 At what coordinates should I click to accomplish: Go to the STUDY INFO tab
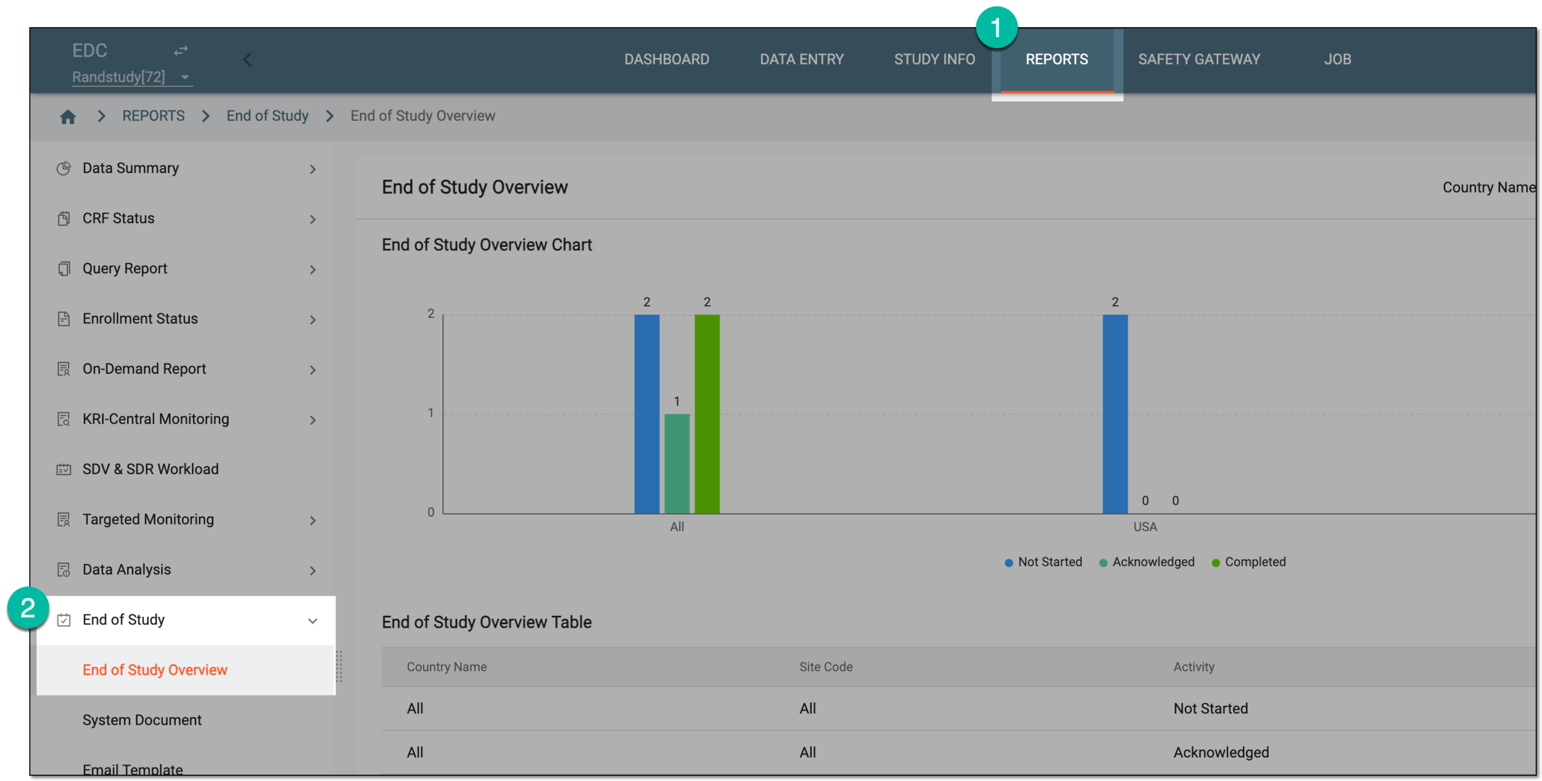(x=934, y=59)
